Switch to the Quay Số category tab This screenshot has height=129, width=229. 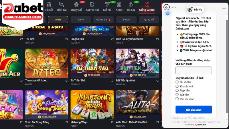click(149, 19)
